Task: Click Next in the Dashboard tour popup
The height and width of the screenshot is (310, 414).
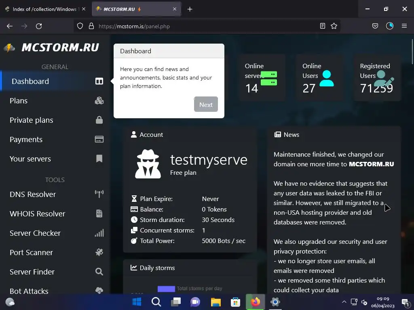Action: coord(206,105)
